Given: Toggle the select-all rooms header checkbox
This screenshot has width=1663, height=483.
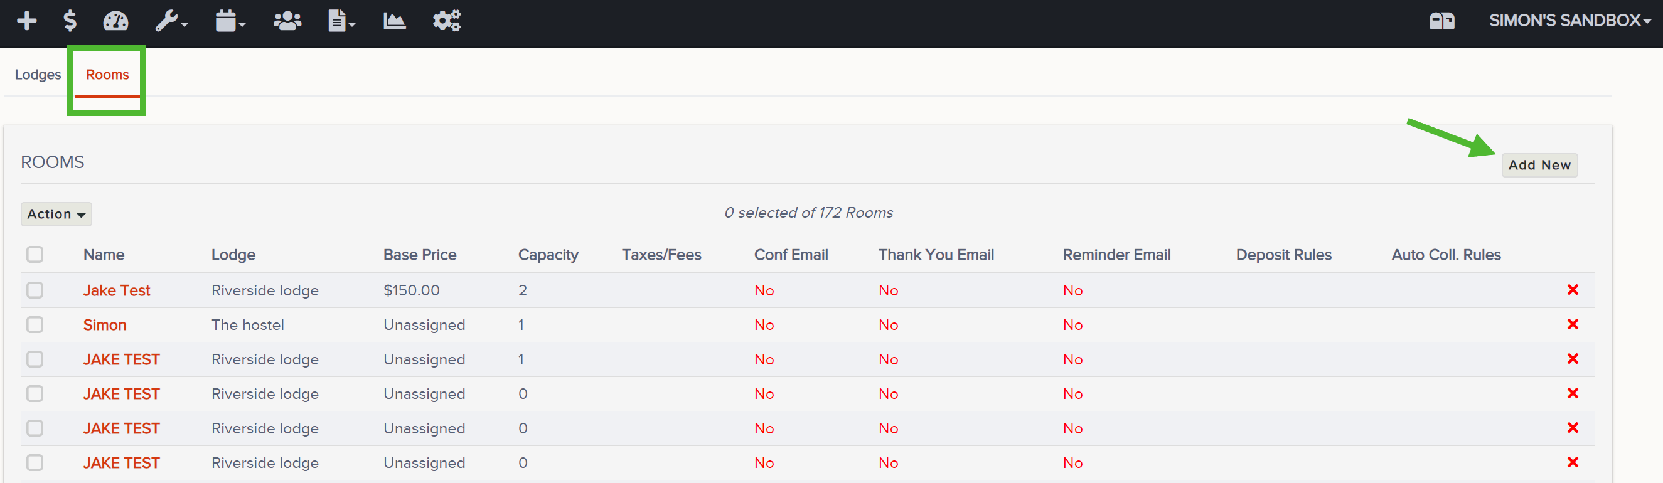Looking at the screenshot, I should [35, 255].
